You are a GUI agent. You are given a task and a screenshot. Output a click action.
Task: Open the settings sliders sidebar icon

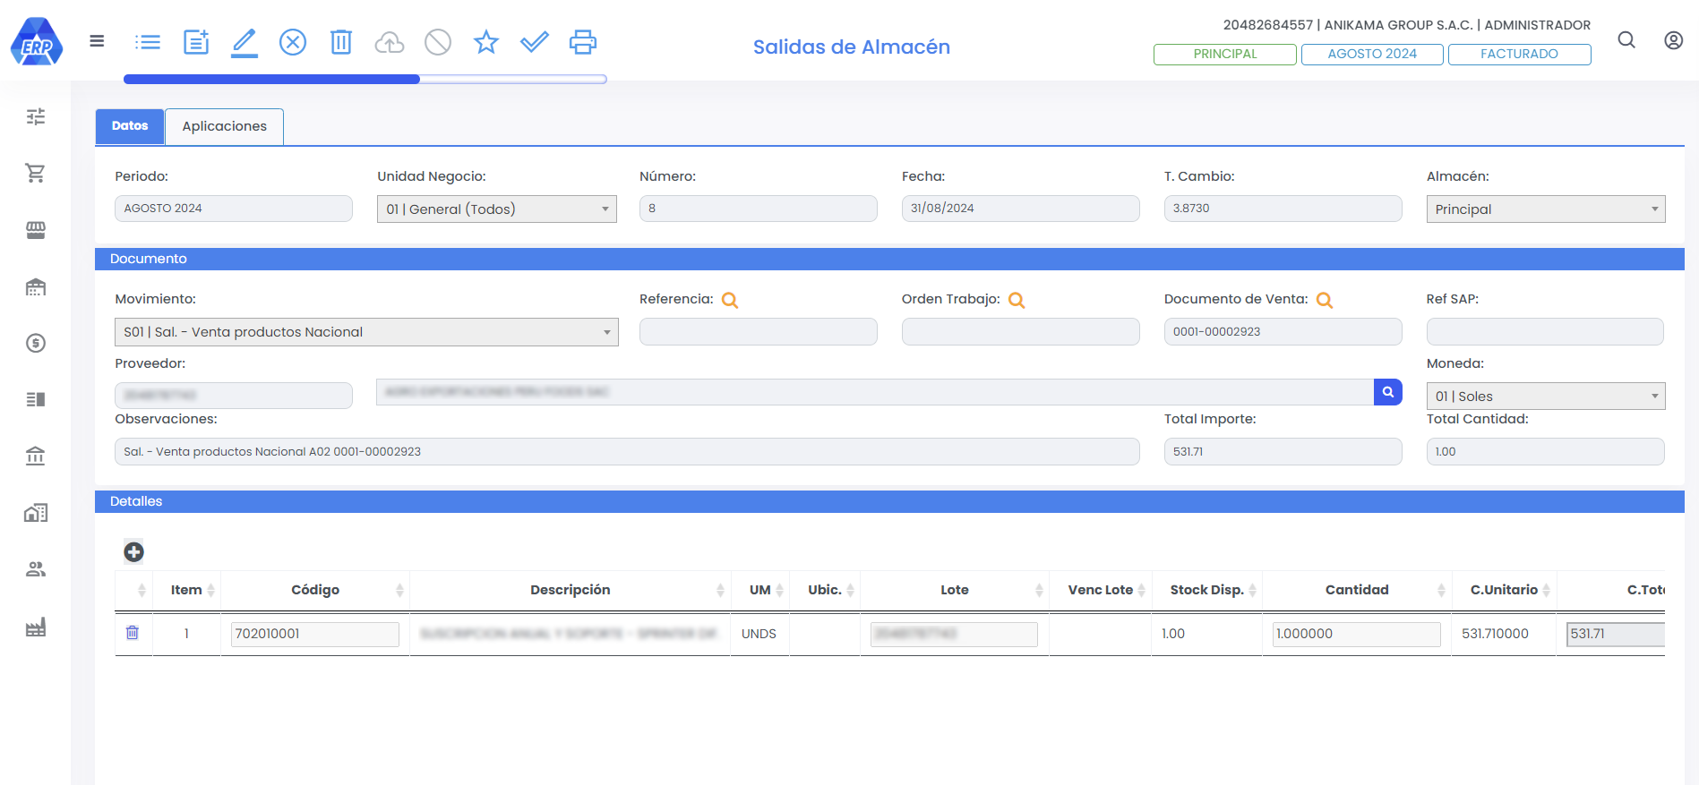(36, 116)
